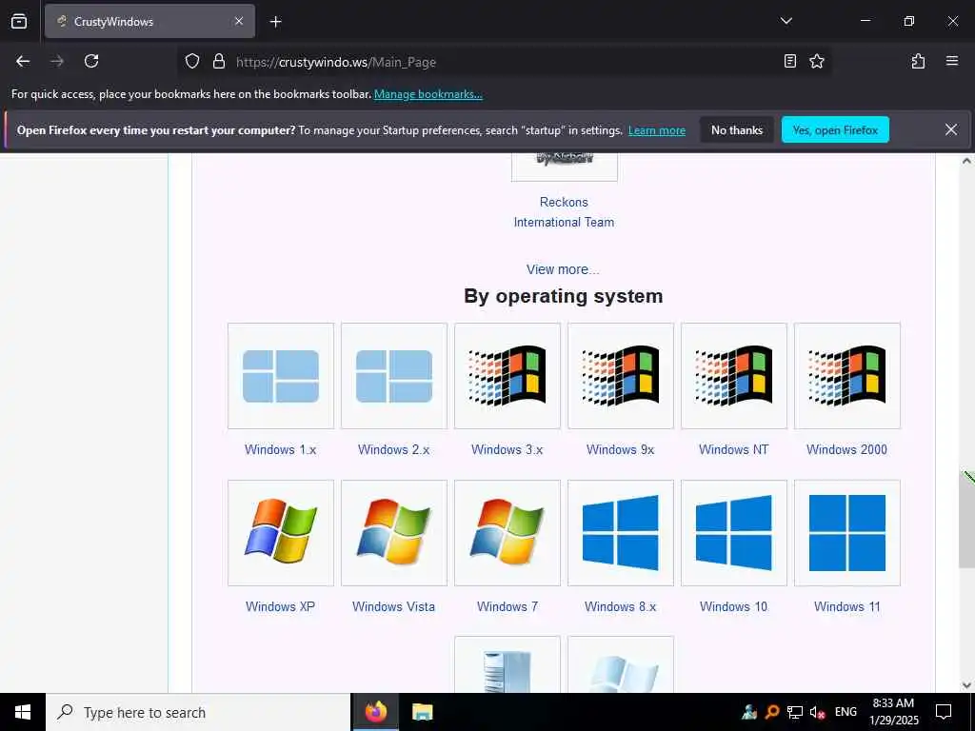
Task: Follow the Windows 2.x text link
Action: (393, 449)
